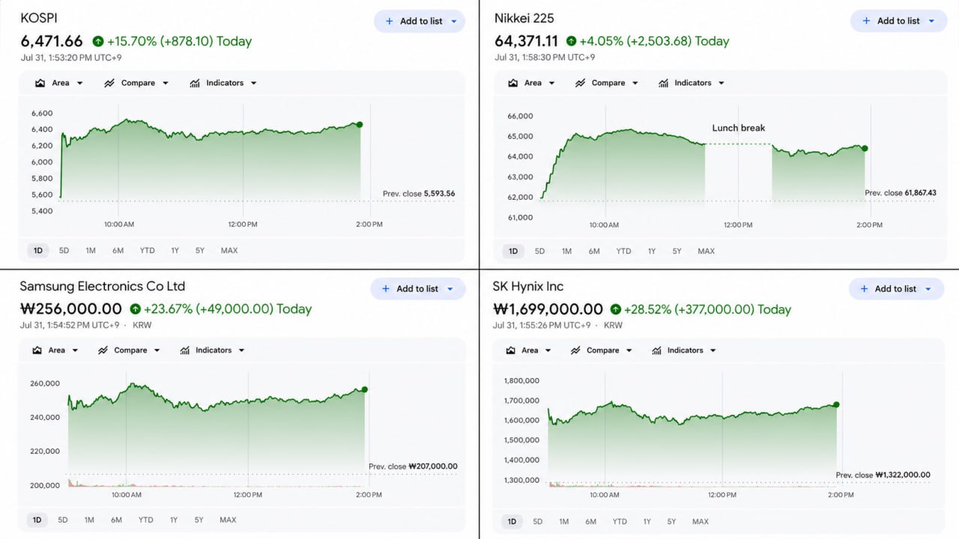Click the Samsung Prev. close ₩207,000.00 label
This screenshot has width=959, height=539.
point(413,466)
